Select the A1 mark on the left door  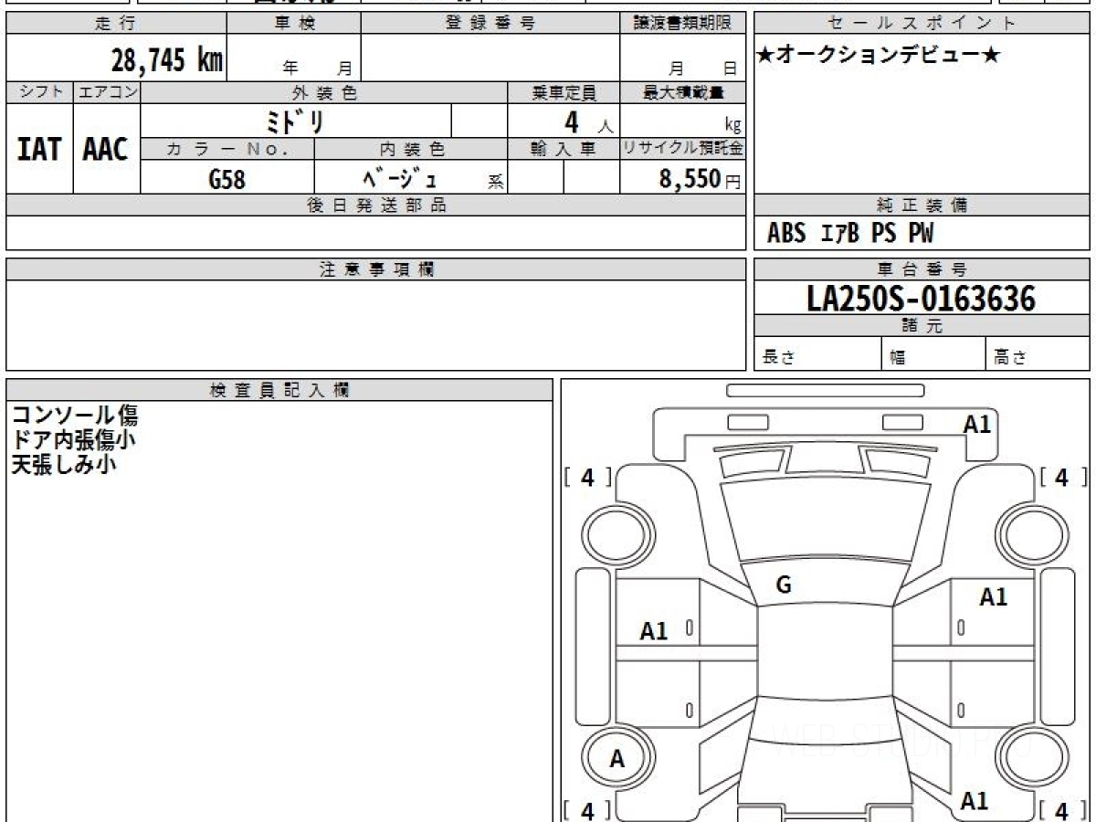click(x=654, y=631)
